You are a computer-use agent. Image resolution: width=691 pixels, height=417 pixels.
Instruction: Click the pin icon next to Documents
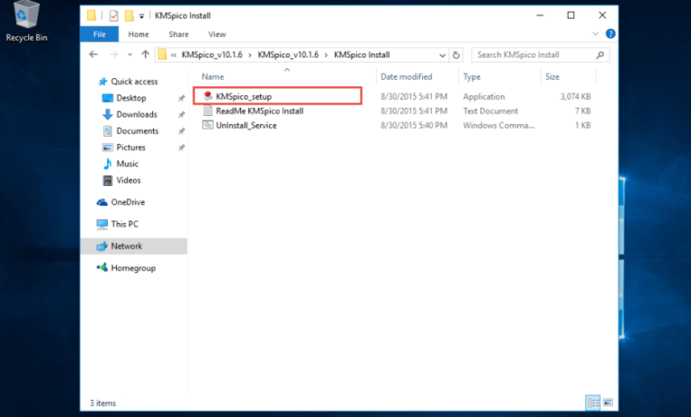[x=182, y=131]
